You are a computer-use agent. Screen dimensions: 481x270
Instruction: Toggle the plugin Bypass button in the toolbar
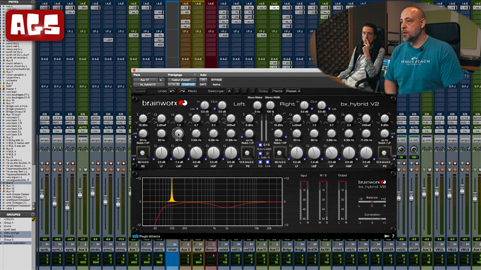click(139, 91)
